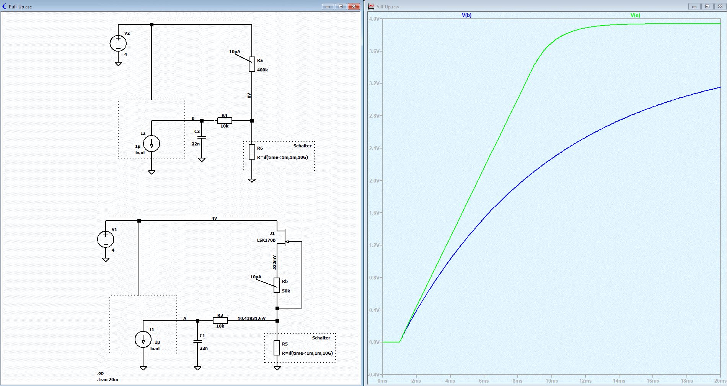Select capacitor C1 in the lower circuit

tap(197, 342)
